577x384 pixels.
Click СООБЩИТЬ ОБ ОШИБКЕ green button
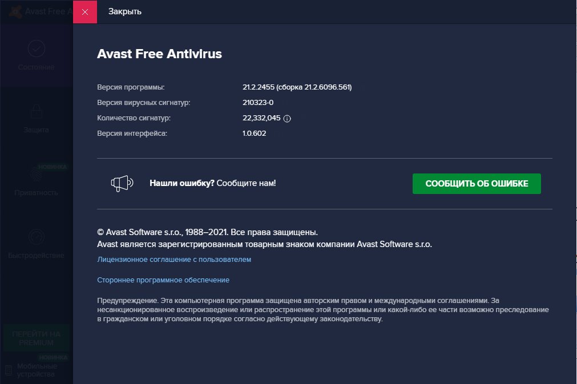point(477,184)
